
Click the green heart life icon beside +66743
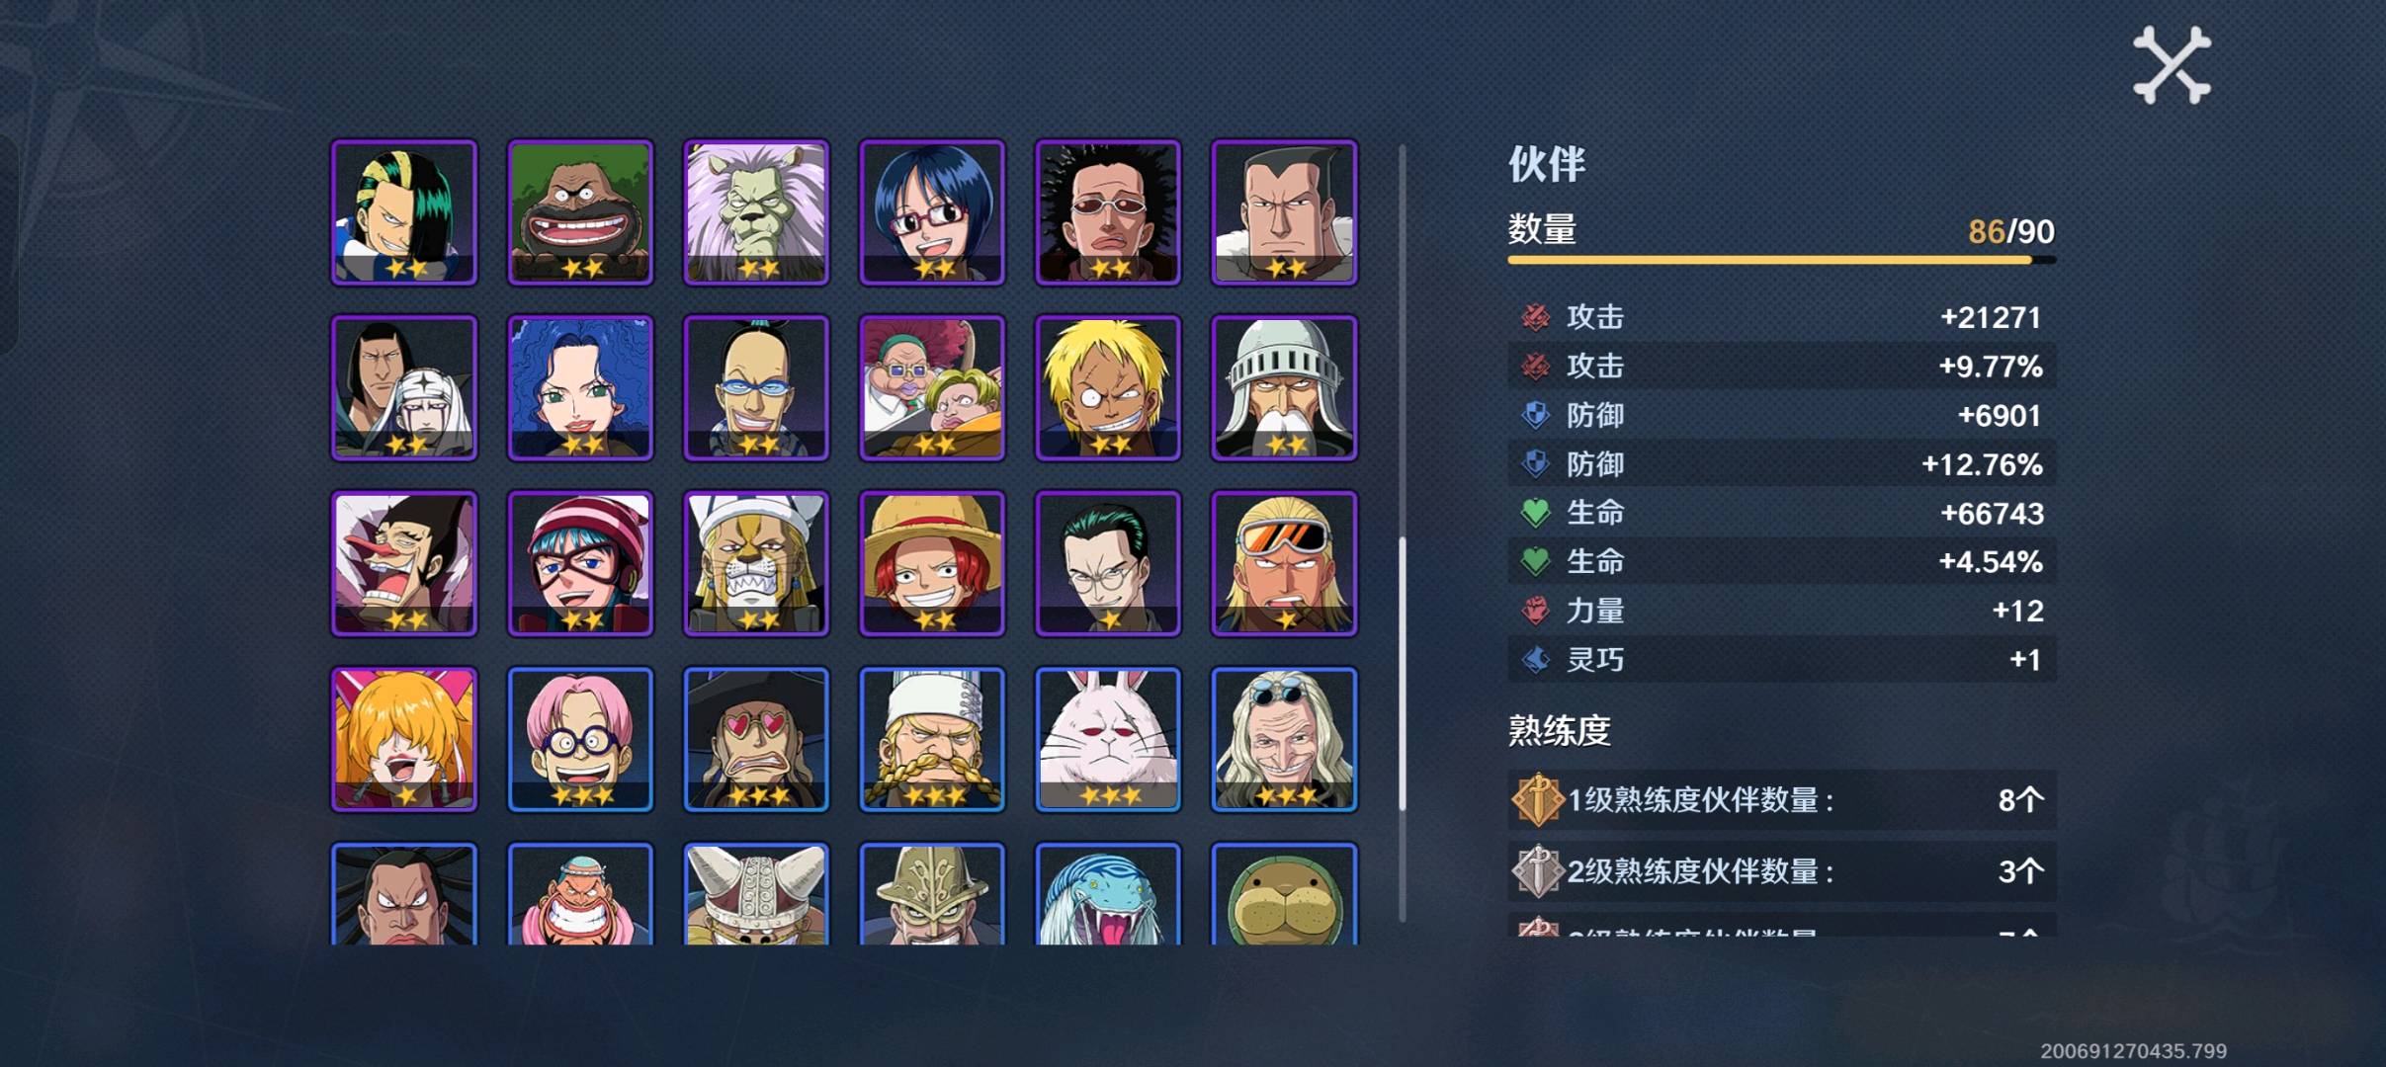pos(1535,513)
